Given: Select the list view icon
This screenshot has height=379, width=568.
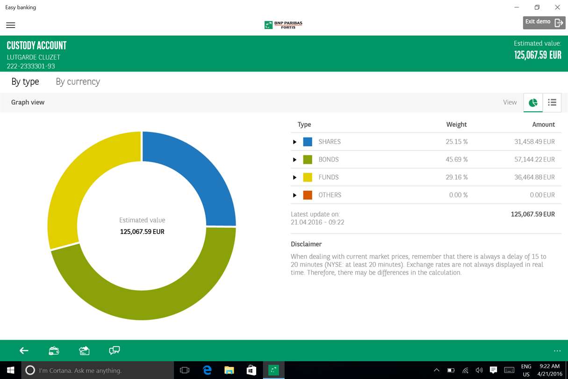Looking at the screenshot, I should tap(552, 102).
